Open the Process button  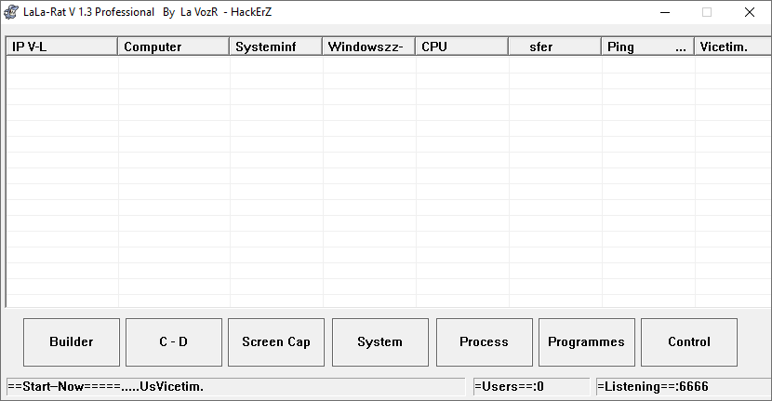tap(484, 341)
